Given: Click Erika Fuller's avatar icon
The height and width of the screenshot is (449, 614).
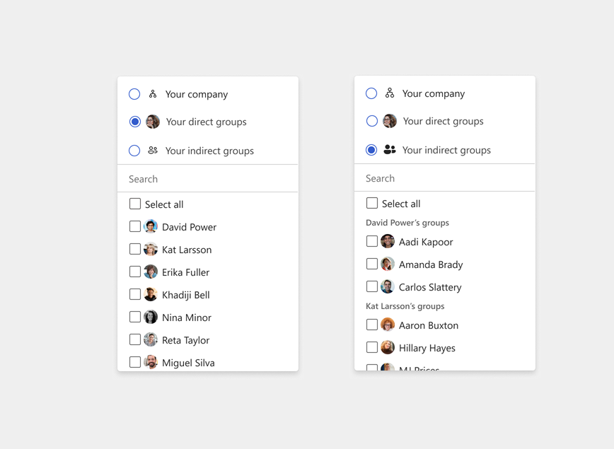Looking at the screenshot, I should pos(151,272).
